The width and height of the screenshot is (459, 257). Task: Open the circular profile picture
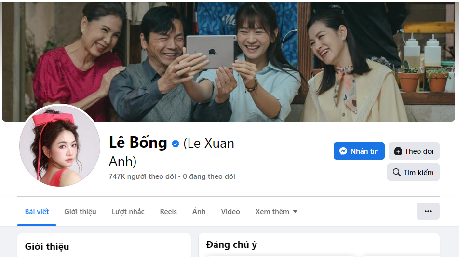[60, 146]
